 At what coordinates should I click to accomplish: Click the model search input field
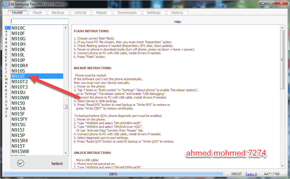click(x=39, y=21)
